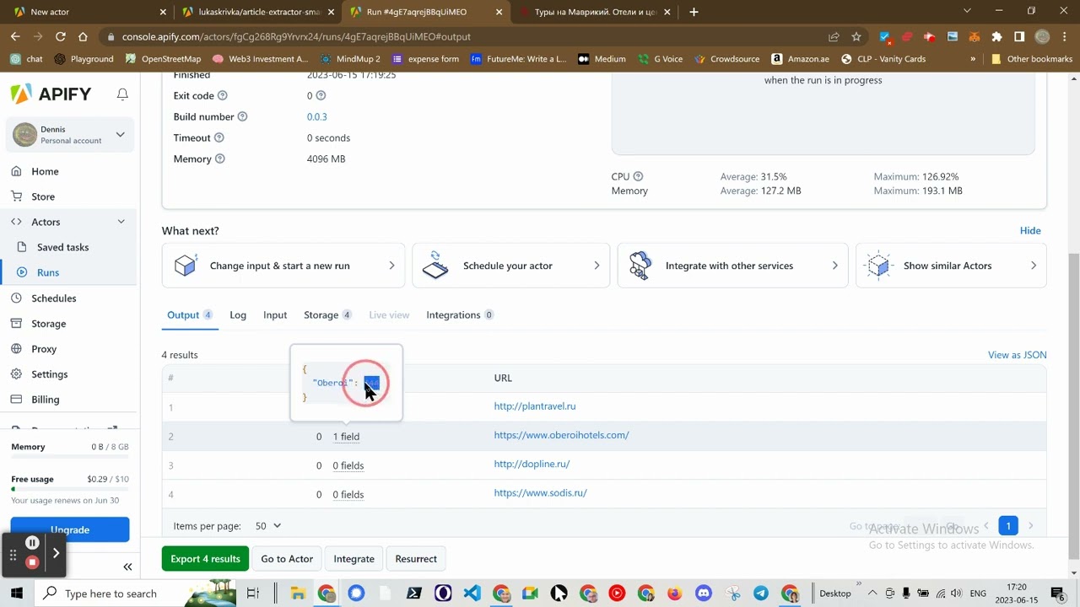
Task: Click Export 4 results
Action: pos(205,558)
